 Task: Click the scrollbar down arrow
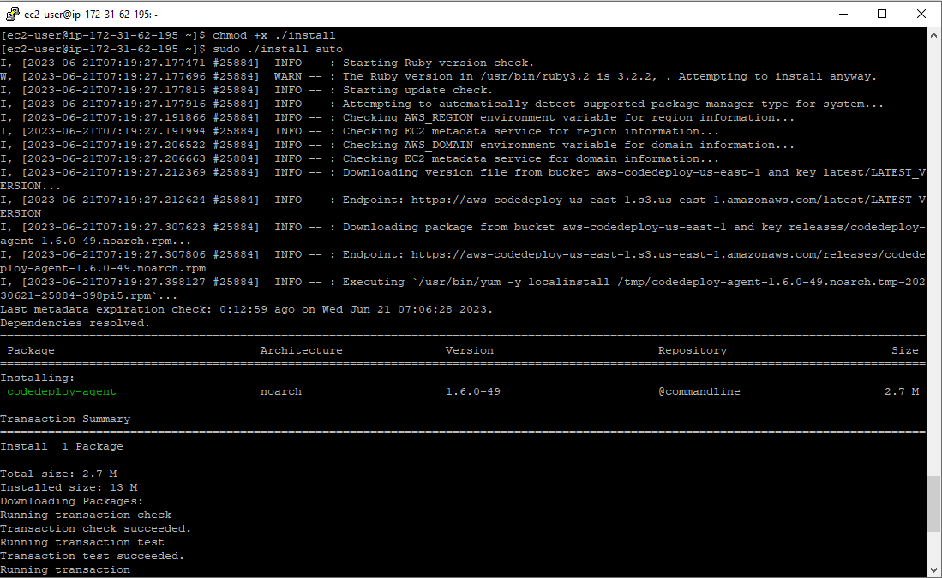point(933,570)
